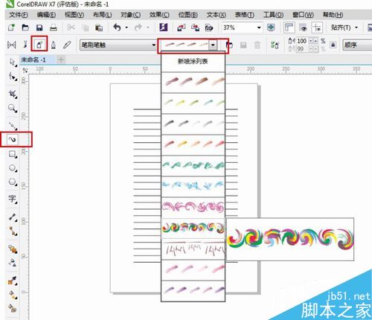Screen dimensions: 372x320
Task: Select the Crop tool in toolbox
Action: click(x=13, y=94)
